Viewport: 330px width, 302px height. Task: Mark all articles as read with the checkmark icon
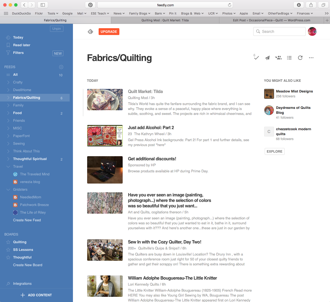(x=256, y=58)
